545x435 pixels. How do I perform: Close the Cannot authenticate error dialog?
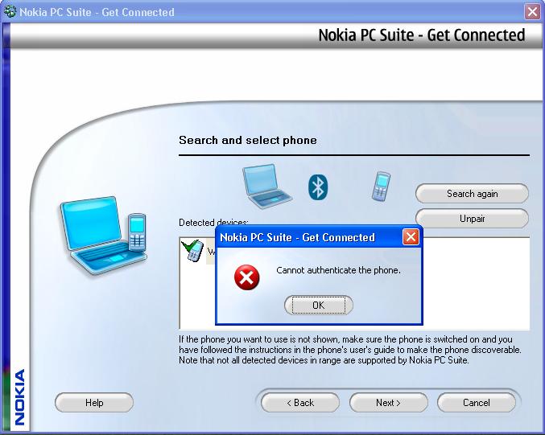coord(411,237)
